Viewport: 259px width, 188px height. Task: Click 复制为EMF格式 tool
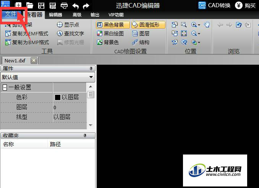pyautogui.click(x=27, y=33)
